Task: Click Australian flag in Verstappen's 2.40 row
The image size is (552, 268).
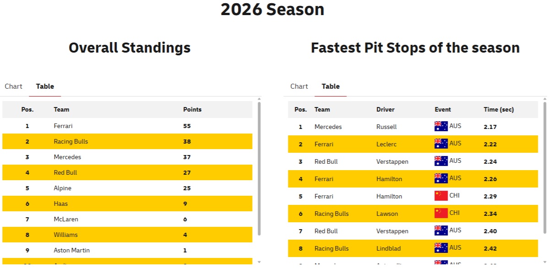Action: (441, 230)
